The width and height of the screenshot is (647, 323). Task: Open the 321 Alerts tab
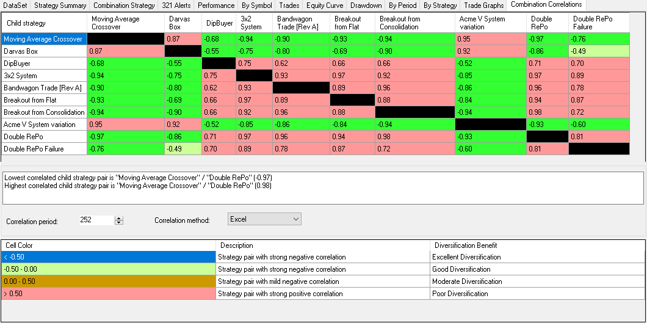coord(177,5)
